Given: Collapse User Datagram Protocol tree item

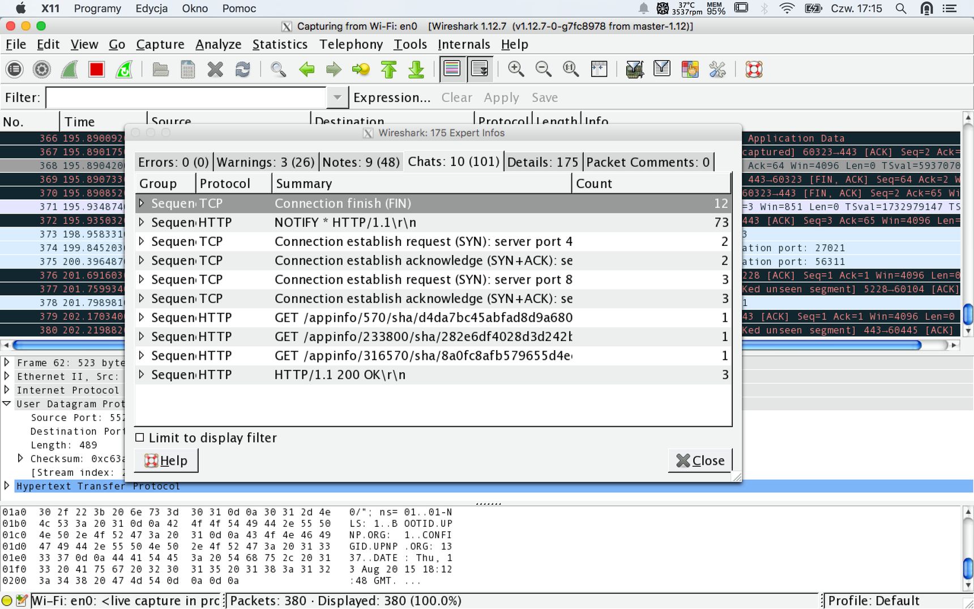Looking at the screenshot, I should (7, 403).
